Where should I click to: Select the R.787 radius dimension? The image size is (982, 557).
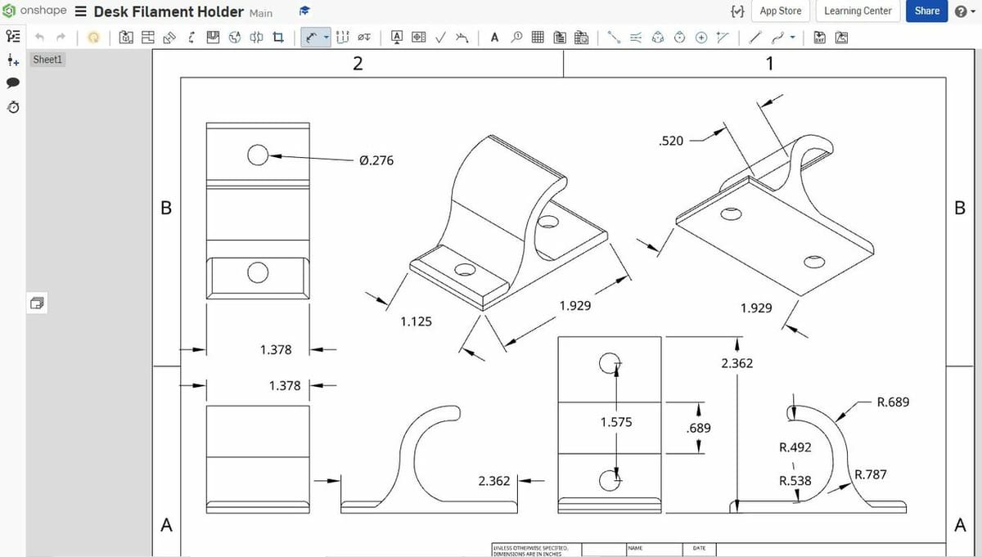pos(870,474)
